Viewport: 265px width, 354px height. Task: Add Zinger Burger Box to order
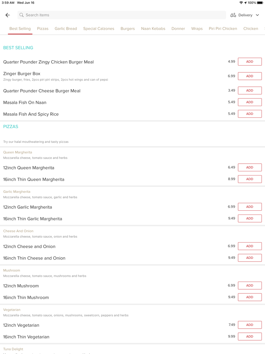coord(249,76)
